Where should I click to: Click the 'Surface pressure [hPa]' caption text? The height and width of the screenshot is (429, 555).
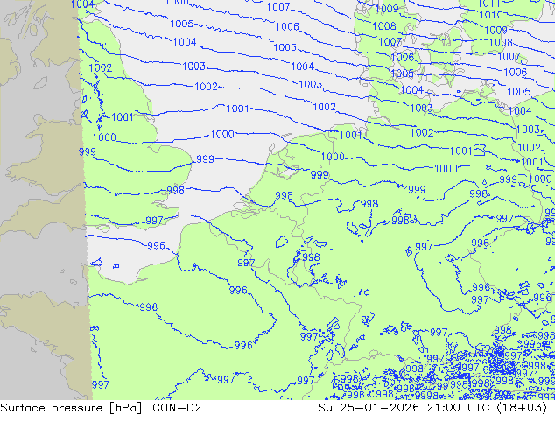click(x=71, y=408)
